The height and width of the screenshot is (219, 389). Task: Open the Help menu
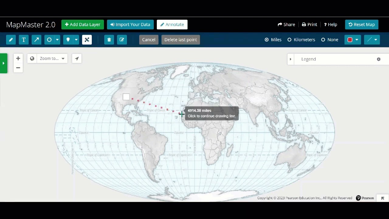[x=331, y=25]
